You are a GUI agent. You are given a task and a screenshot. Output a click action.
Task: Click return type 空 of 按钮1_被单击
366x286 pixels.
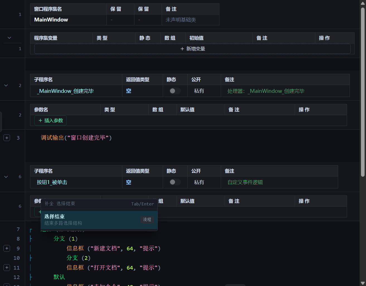[129, 182]
